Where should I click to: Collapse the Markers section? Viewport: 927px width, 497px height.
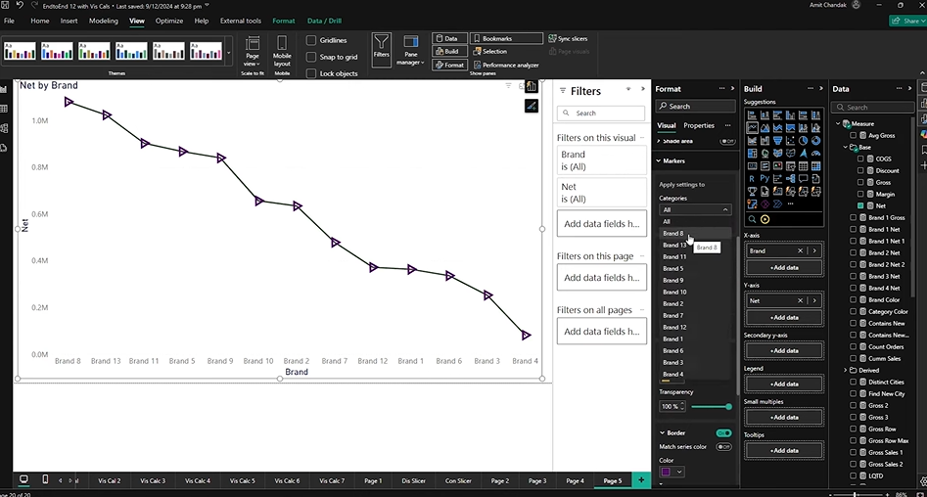659,160
